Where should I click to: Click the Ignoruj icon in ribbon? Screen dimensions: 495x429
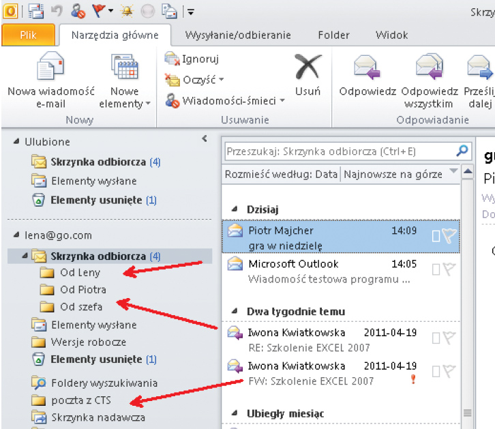pos(172,59)
